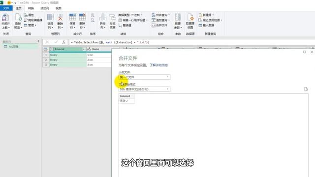Click the file icon right of File Origin
The image size is (315, 177).
point(306,89)
